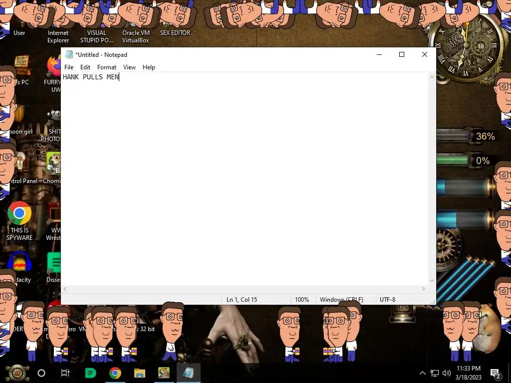The width and height of the screenshot is (511, 383).
Task: Click the Notepad icon in title bar
Action: tap(69, 54)
